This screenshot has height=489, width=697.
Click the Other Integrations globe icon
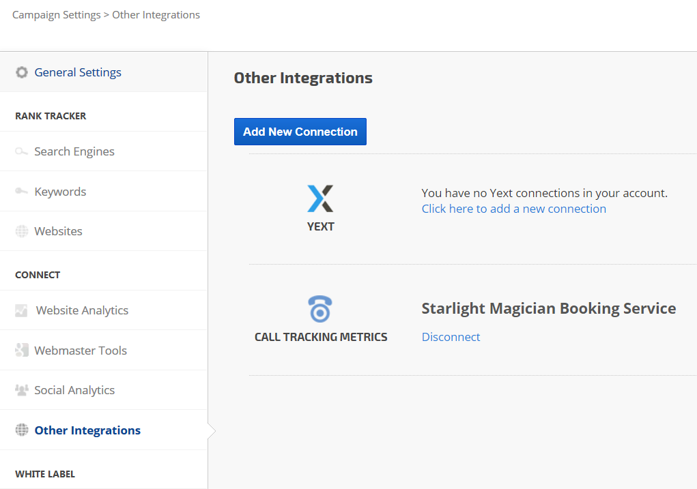[22, 430]
